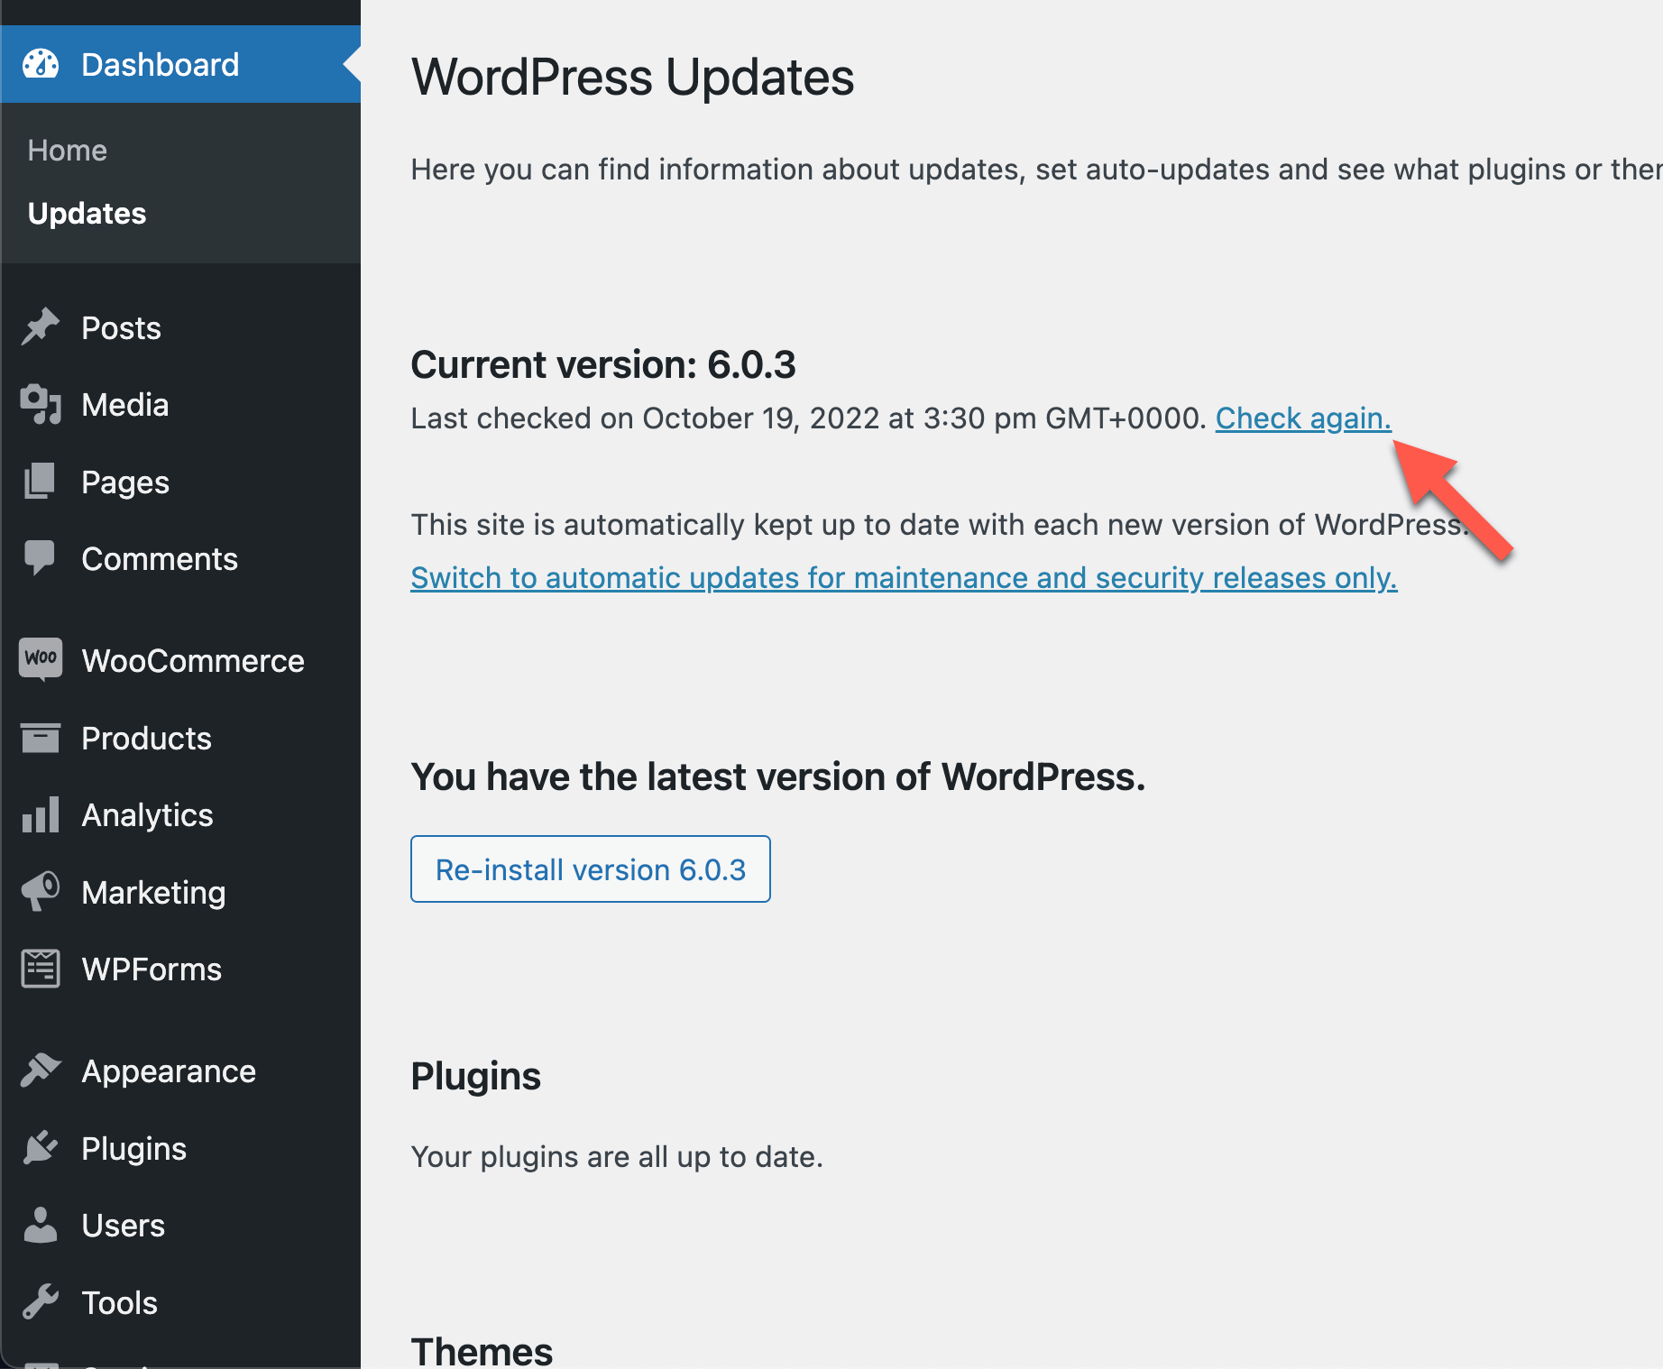The image size is (1663, 1369).
Task: Open the Marketing menu label
Action: click(x=153, y=893)
